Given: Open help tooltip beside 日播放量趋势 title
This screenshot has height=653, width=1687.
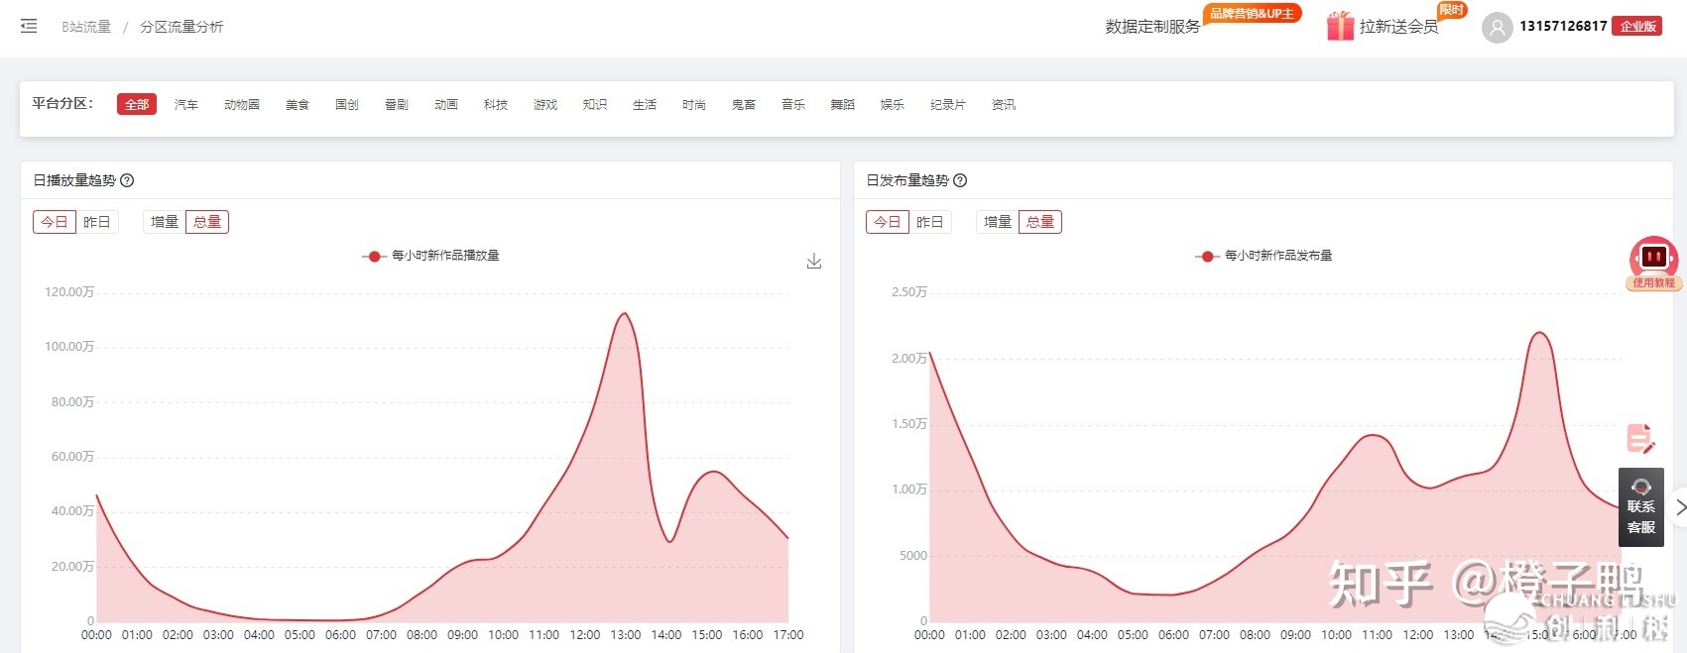Looking at the screenshot, I should pyautogui.click(x=127, y=180).
